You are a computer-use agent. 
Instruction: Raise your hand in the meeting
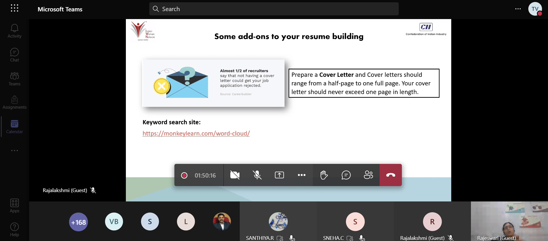(324, 175)
